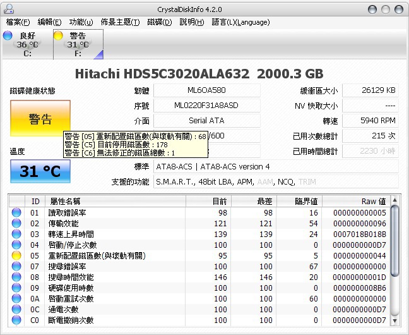This screenshot has height=335, width=409.
Task: Click raw value 000000000044
Action: coord(359,255)
